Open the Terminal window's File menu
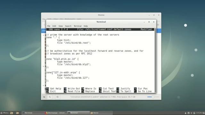The width and height of the screenshot is (205, 115). pos(49,26)
